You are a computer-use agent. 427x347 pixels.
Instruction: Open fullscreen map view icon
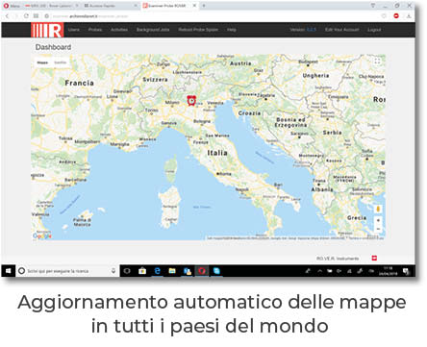[x=377, y=61]
